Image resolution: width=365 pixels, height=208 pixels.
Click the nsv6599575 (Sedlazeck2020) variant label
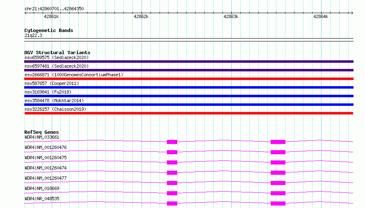point(57,57)
